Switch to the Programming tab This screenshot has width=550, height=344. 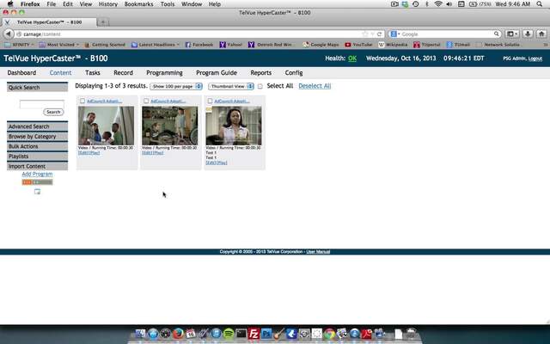[164, 73]
